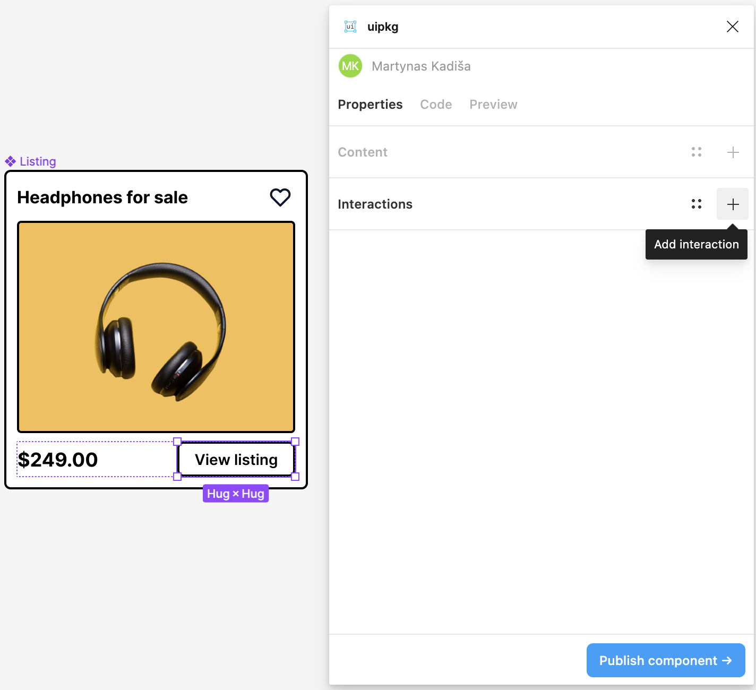Viewport: 756px width, 690px height.
Task: Switch to the Preview tab
Action: 493,105
